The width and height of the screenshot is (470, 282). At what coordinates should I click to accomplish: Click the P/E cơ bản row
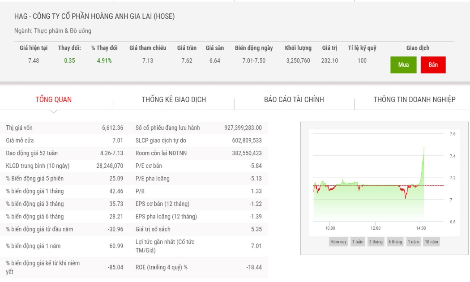click(199, 166)
